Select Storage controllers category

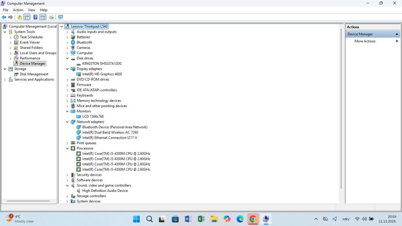91,196
